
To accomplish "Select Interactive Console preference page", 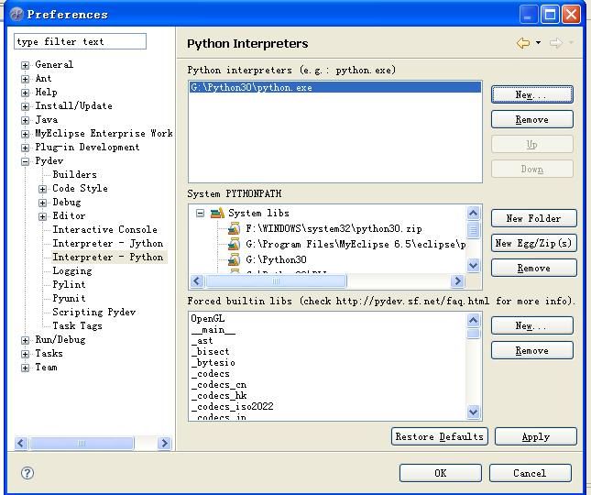I will pos(104,229).
